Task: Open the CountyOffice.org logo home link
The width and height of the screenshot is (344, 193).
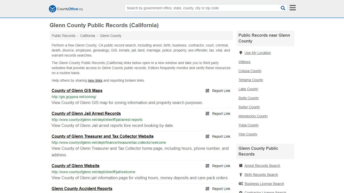Action: coord(66,9)
